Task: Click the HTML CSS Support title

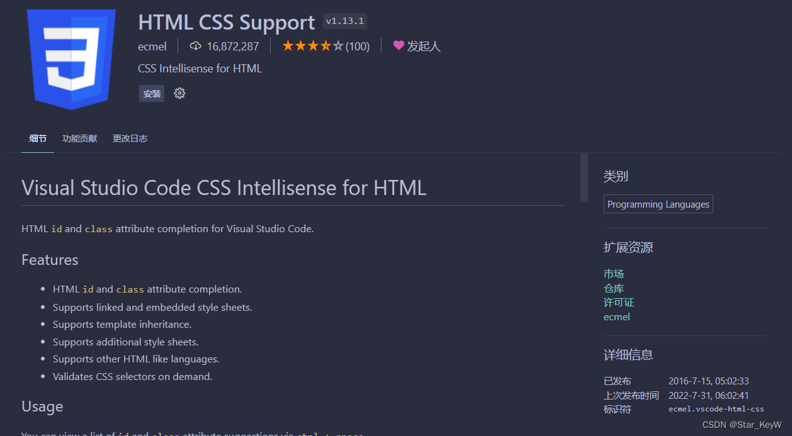Action: click(x=227, y=22)
